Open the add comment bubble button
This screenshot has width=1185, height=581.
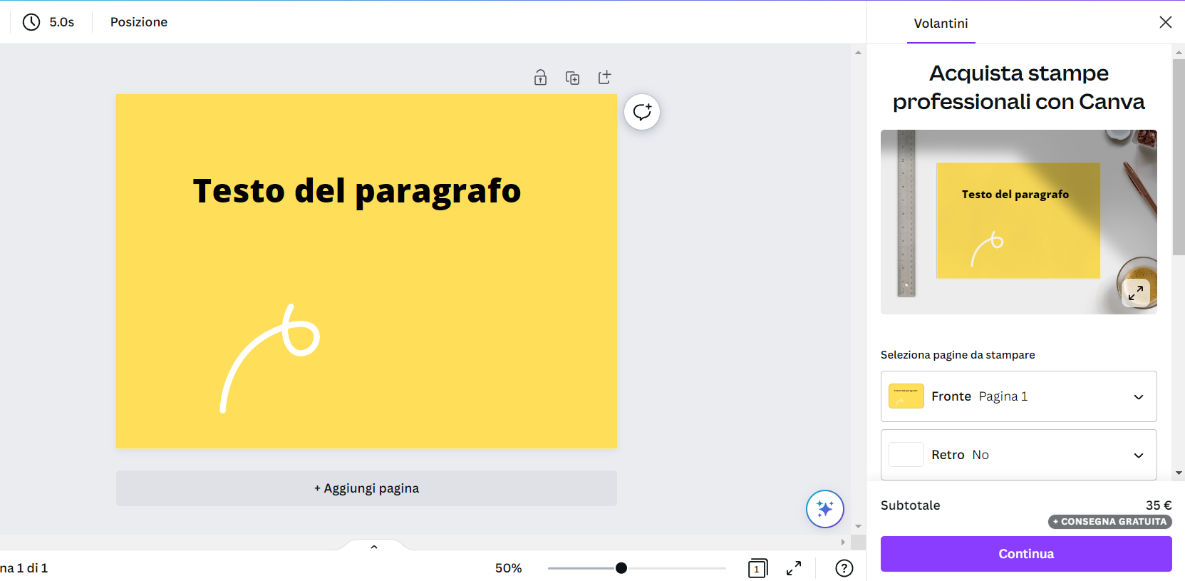click(642, 112)
